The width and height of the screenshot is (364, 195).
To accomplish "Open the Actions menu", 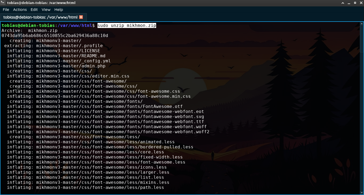I will [x=20, y=10].
